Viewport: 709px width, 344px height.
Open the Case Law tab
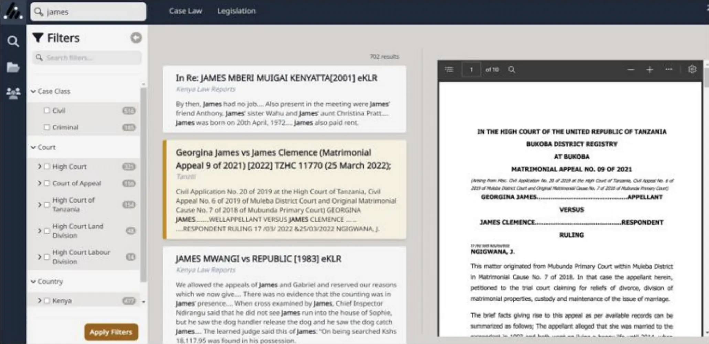click(x=185, y=11)
